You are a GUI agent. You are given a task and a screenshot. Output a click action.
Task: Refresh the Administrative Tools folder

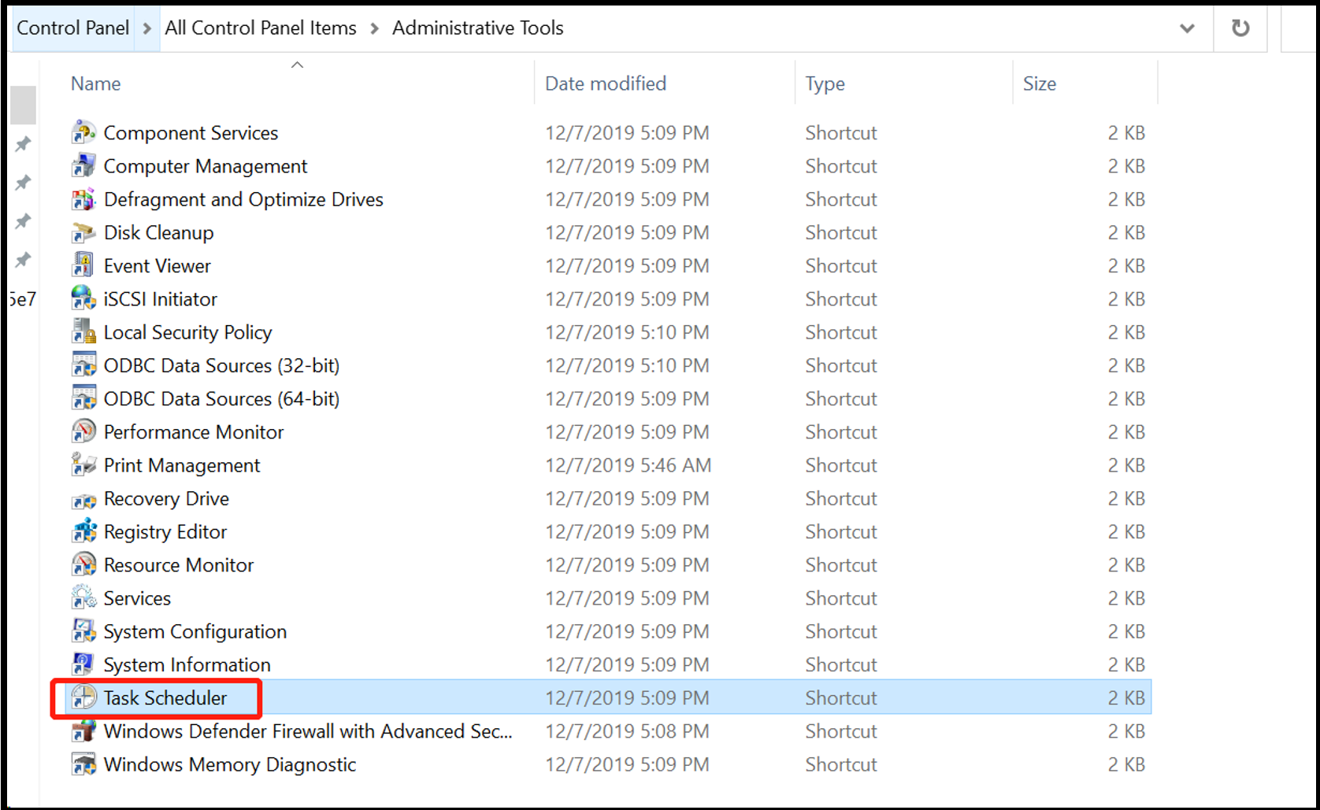click(1240, 28)
